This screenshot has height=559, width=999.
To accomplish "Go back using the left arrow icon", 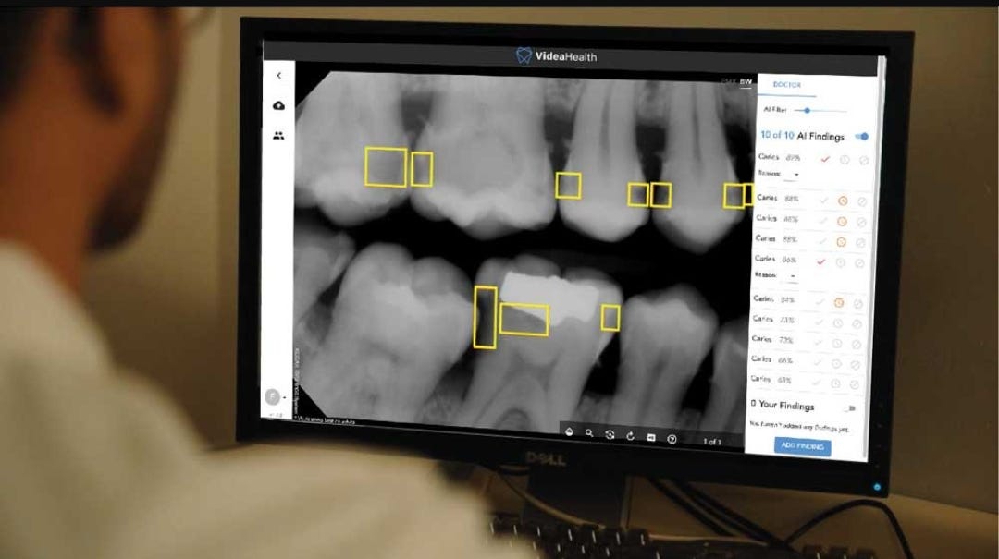I will (279, 75).
